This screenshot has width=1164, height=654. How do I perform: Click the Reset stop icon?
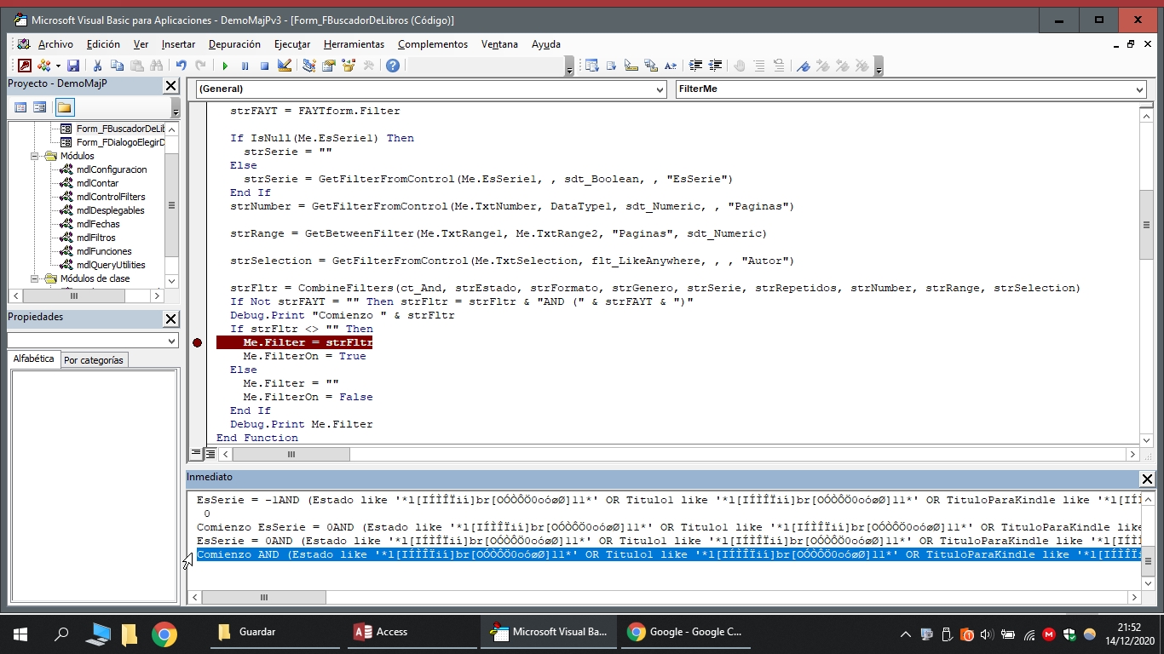[x=264, y=66]
